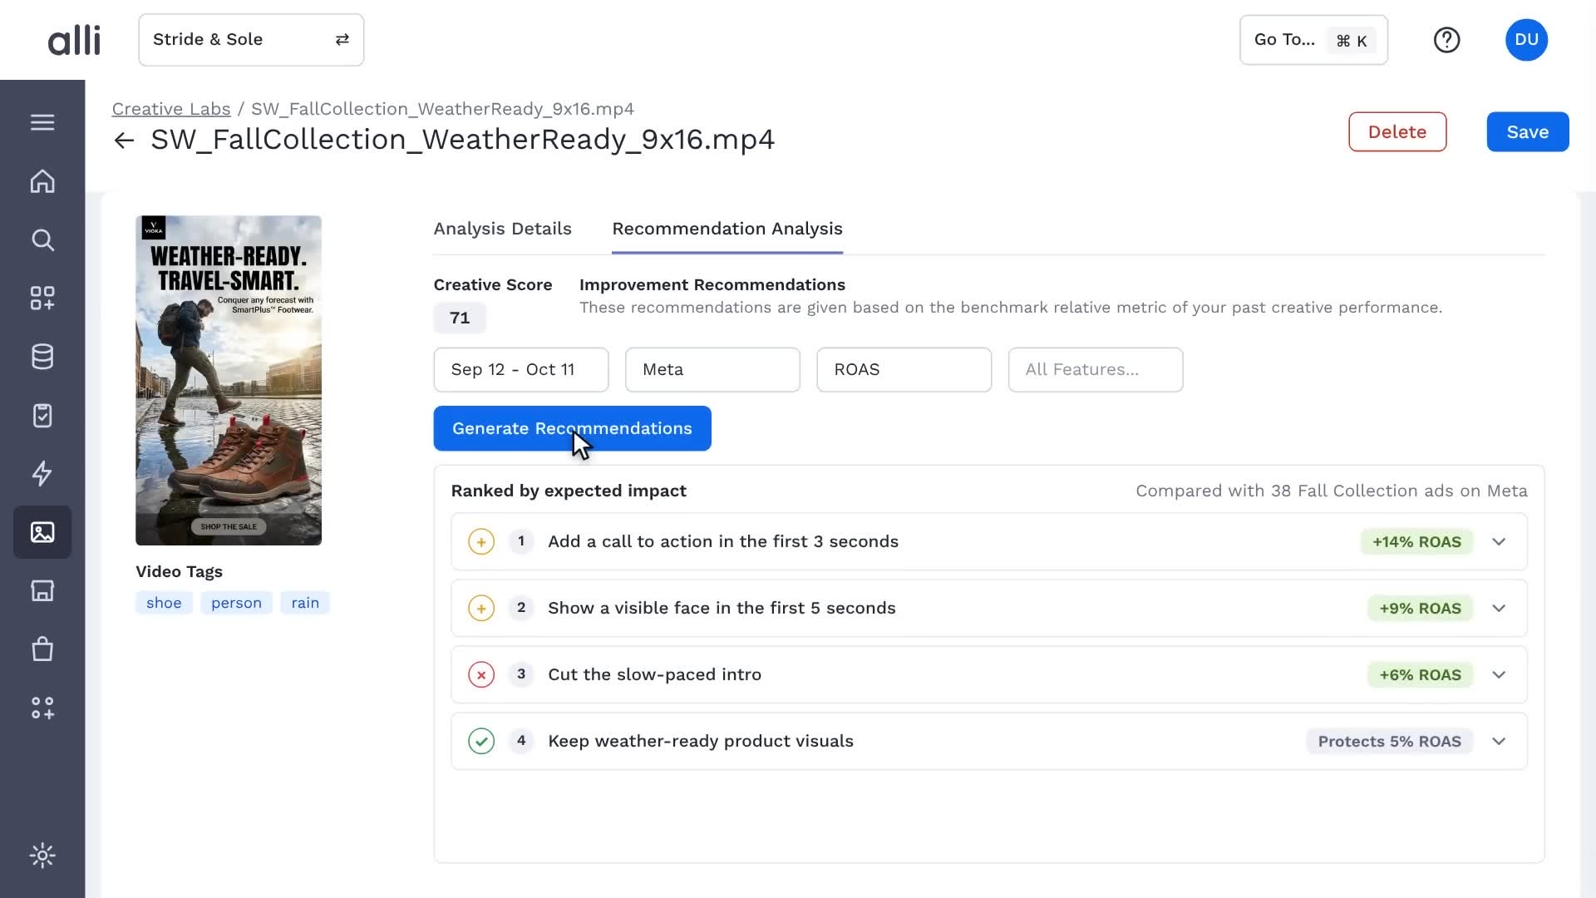Open the DU user avatar menu
The width and height of the screenshot is (1596, 898).
pyautogui.click(x=1526, y=40)
